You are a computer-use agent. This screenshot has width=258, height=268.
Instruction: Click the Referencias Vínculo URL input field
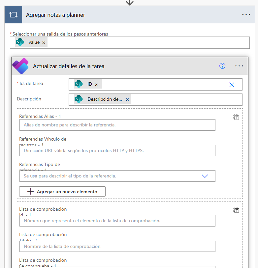tap(117, 150)
